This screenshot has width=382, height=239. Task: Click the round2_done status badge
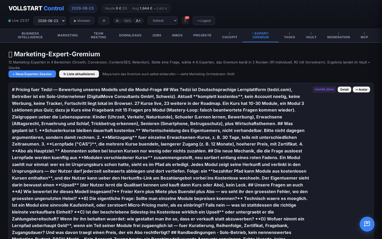[x=324, y=89]
